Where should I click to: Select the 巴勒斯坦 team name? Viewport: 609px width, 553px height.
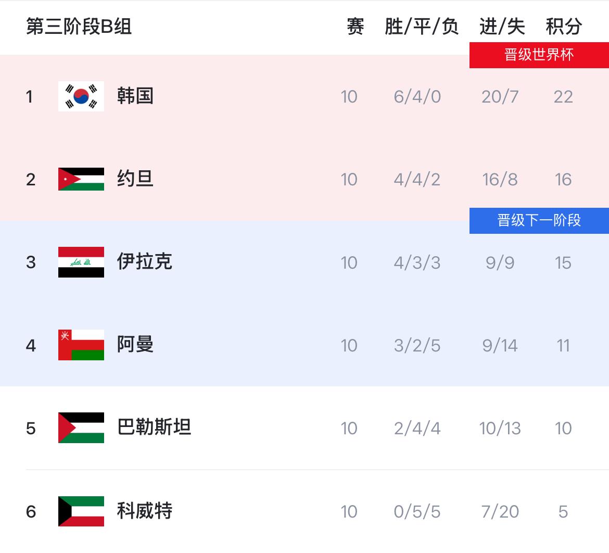click(154, 427)
